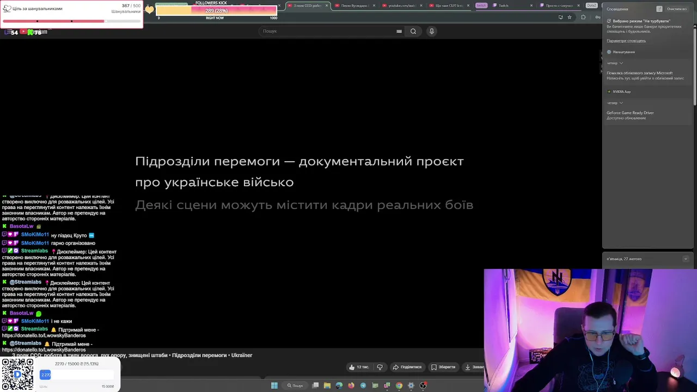Clear all notifications with Очистити всі

click(x=677, y=9)
